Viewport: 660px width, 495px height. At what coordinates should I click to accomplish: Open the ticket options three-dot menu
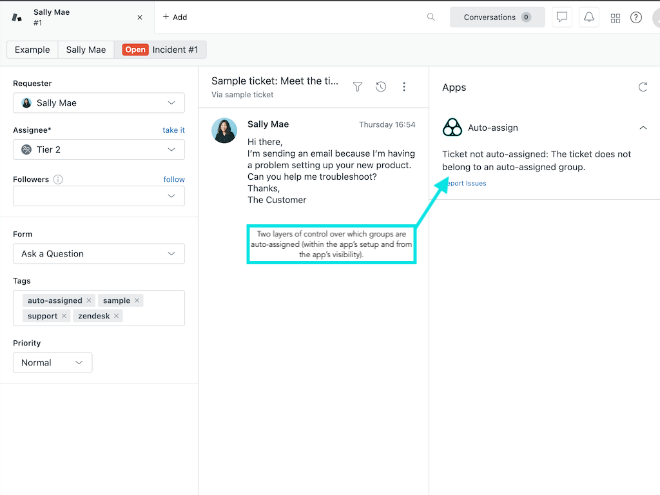pyautogui.click(x=404, y=87)
